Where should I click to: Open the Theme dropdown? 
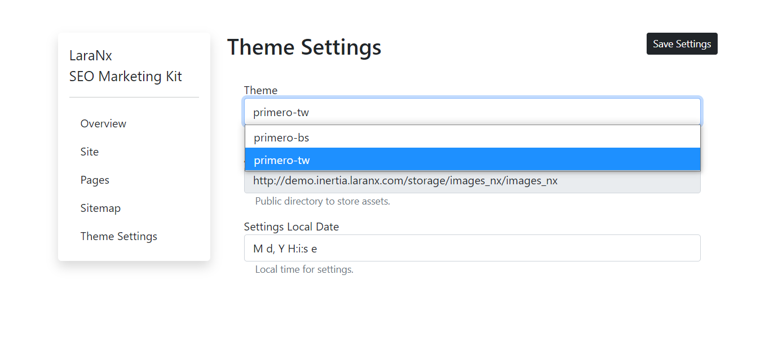[472, 111]
